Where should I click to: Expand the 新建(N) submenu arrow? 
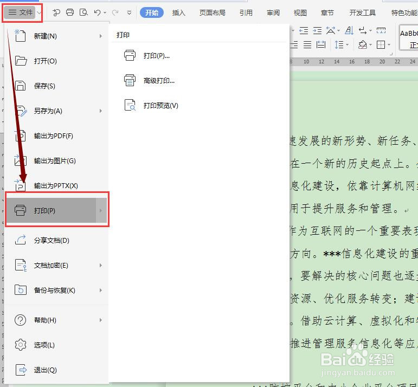coord(101,36)
